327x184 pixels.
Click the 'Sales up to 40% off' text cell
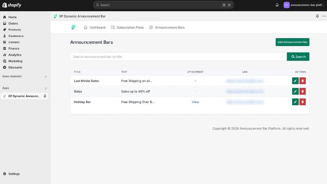(136, 91)
